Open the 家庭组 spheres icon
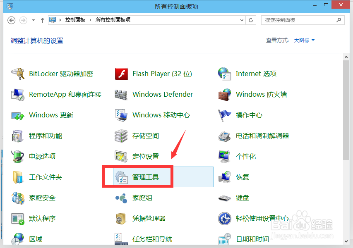 coord(121,198)
